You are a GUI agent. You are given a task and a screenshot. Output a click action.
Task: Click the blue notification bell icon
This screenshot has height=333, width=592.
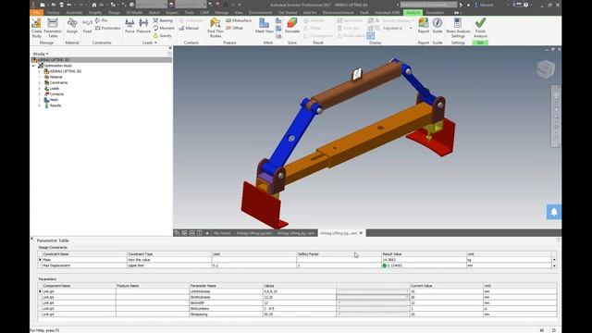point(554,212)
